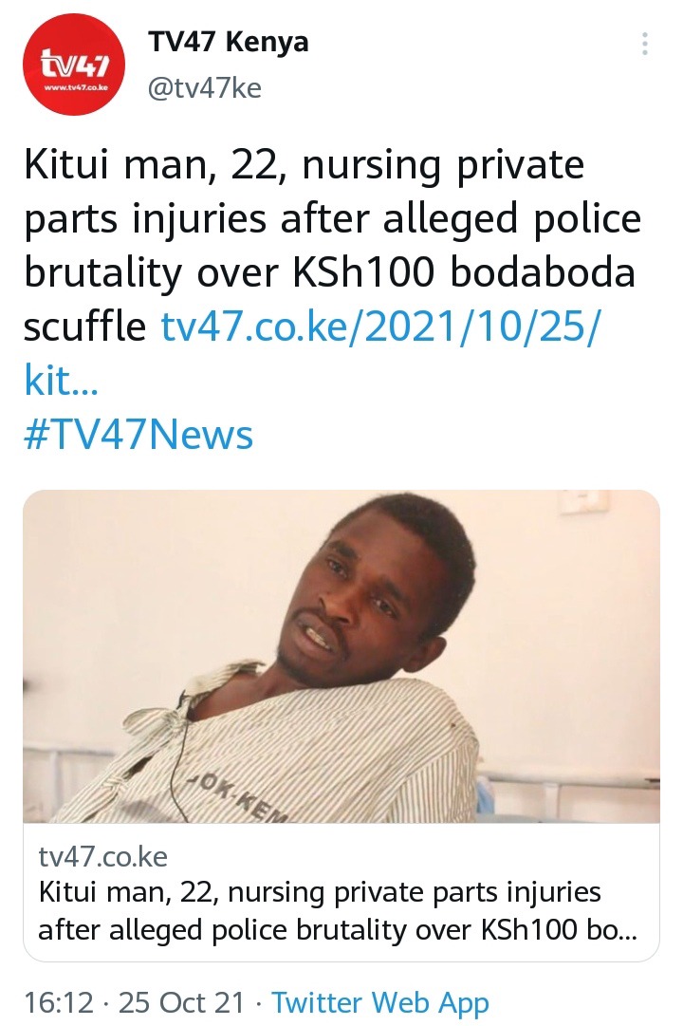Open the #TV47News hashtag
The height and width of the screenshot is (1026, 683).
click(138, 435)
